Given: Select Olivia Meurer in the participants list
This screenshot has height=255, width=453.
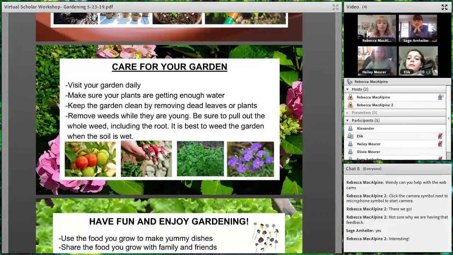Looking at the screenshot, I should [395, 152].
